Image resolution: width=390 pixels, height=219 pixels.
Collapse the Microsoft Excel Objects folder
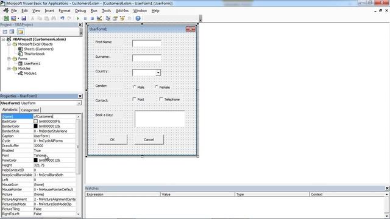(x=9, y=44)
